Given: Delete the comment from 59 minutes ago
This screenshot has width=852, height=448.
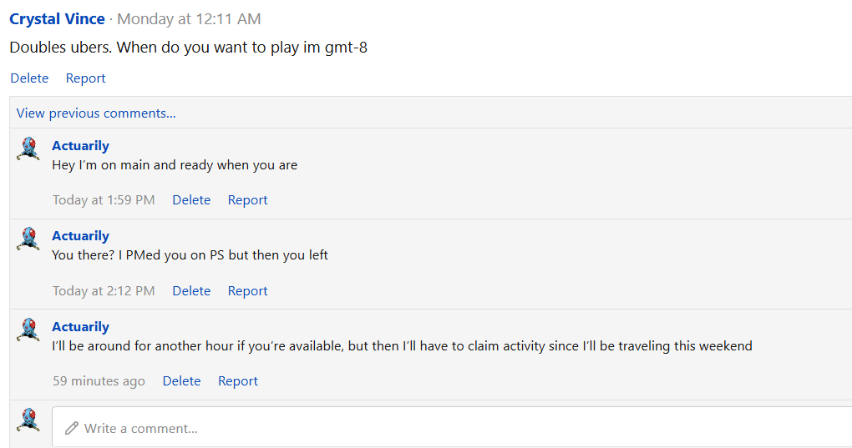Looking at the screenshot, I should click(181, 381).
